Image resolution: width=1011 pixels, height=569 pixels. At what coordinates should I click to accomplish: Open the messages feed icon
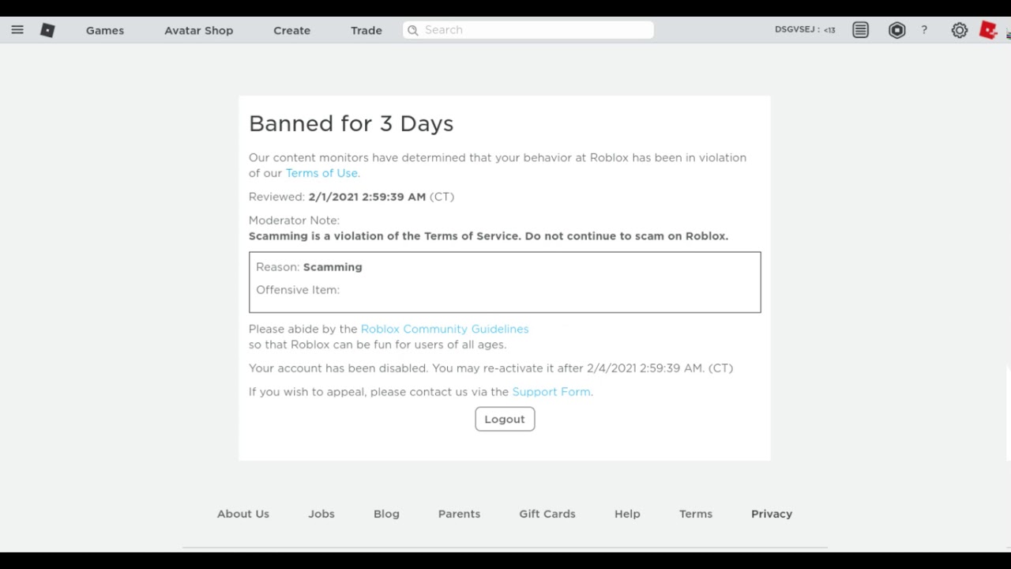pos(861,30)
